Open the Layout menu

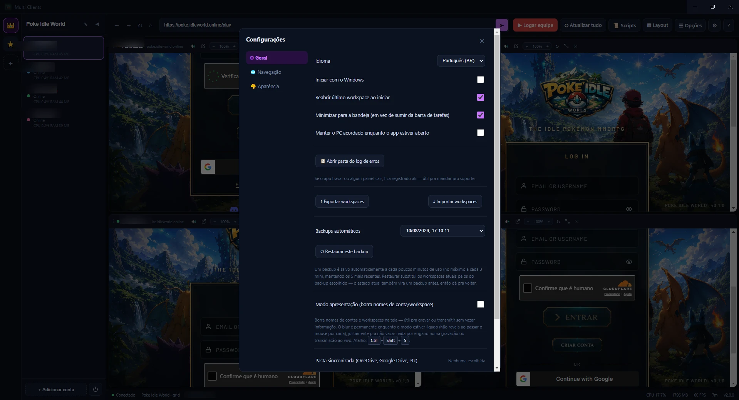pos(658,25)
